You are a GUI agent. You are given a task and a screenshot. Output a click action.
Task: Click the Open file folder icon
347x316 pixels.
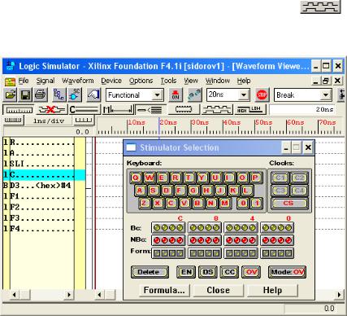pos(11,95)
